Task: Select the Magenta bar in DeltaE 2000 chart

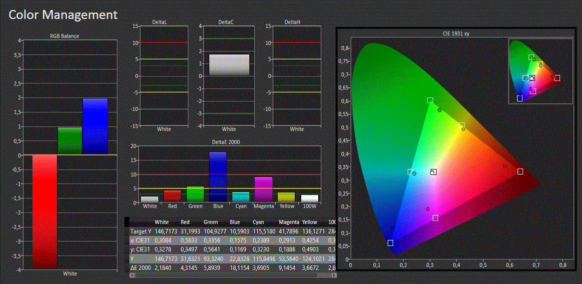Action: (264, 189)
